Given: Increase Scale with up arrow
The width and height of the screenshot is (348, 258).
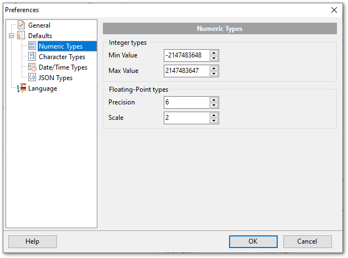Looking at the screenshot, I should [x=214, y=115].
